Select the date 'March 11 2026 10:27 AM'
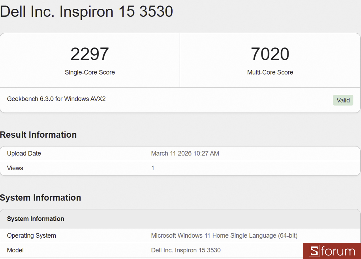This screenshot has width=361, height=259. (x=185, y=153)
